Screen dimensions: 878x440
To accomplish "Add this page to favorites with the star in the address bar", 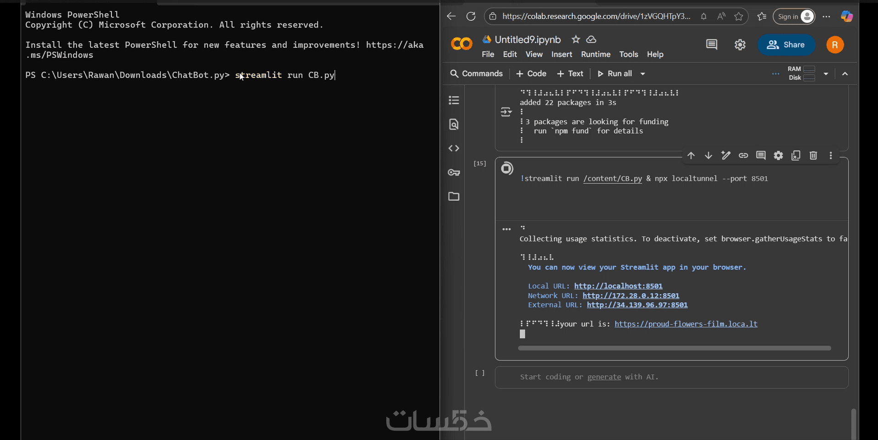I will coord(739,16).
